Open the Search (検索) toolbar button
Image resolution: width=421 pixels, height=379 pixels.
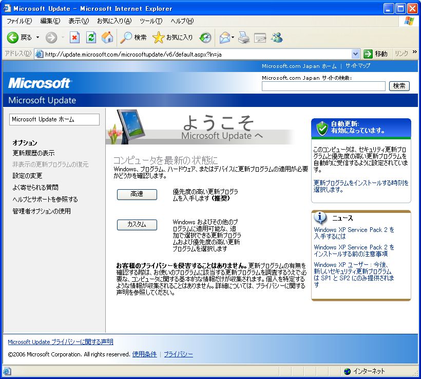click(133, 38)
